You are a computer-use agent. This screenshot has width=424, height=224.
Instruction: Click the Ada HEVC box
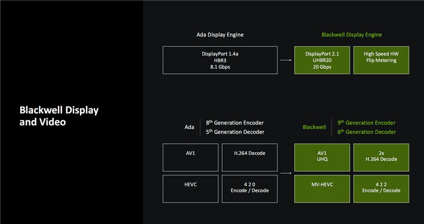tap(190, 189)
